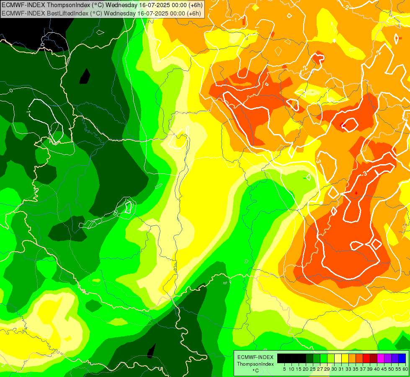Click legend scale value '50'
The width and height of the screenshot is (410, 377).
(392, 369)
